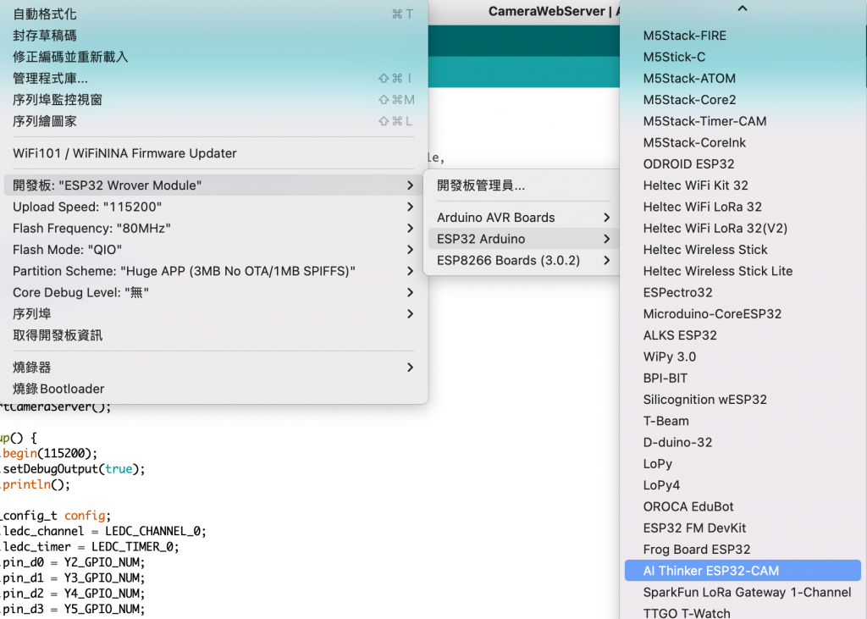Select M5Stick-C board
This screenshot has height=619, width=867.
coord(743,57)
